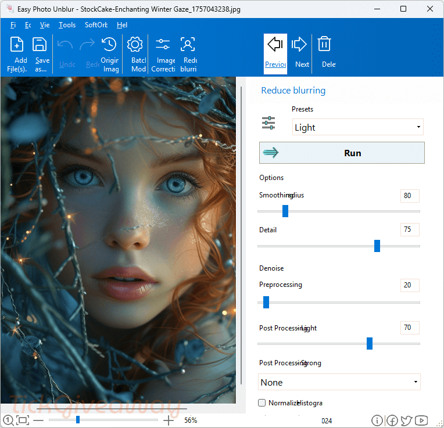Viewport: 444px width, 428px height.
Task: Click the Reduce blurring panel heading
Action: [293, 90]
